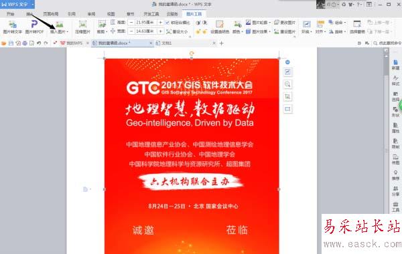Viewport: 402px width, 254px height.
Task: Switch to the 开始 (Home) ribbon tab
Action: coord(11,14)
